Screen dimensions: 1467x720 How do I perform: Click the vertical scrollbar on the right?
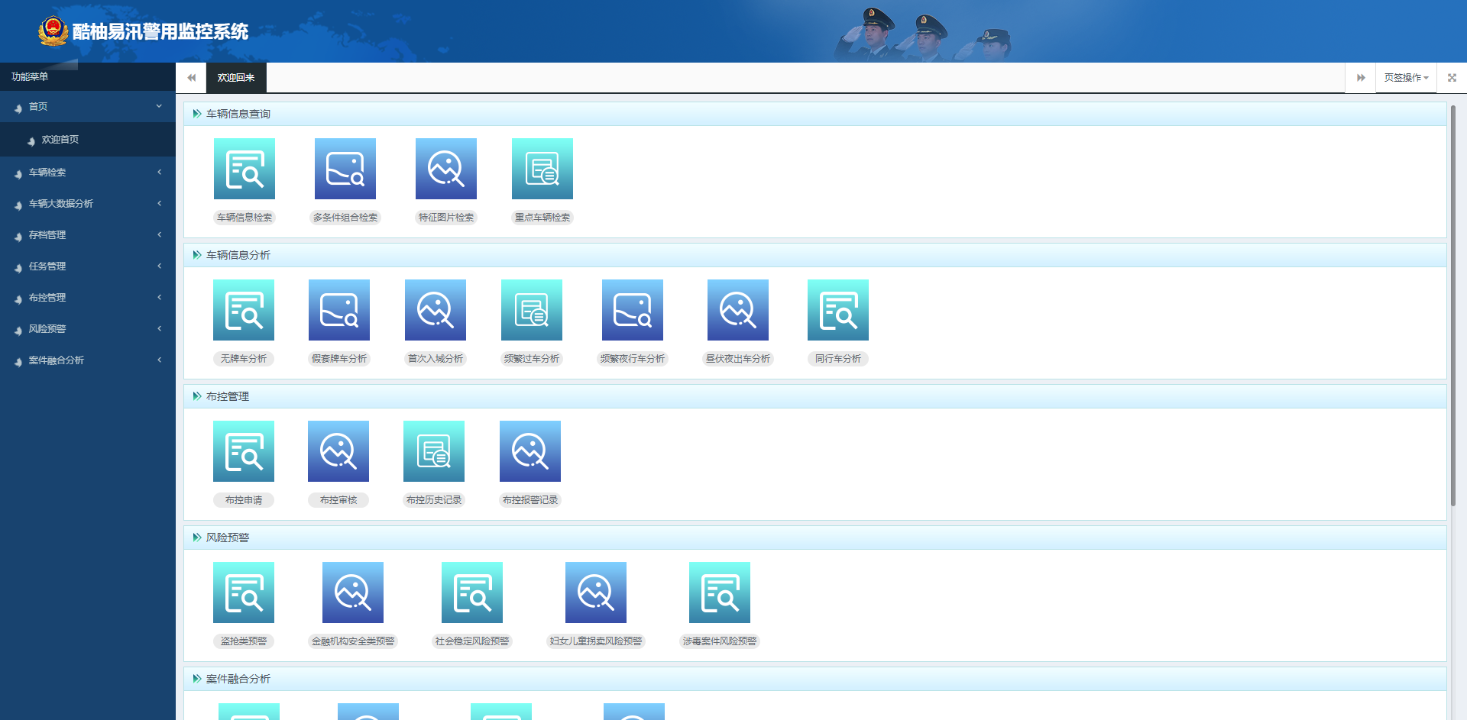(1453, 305)
